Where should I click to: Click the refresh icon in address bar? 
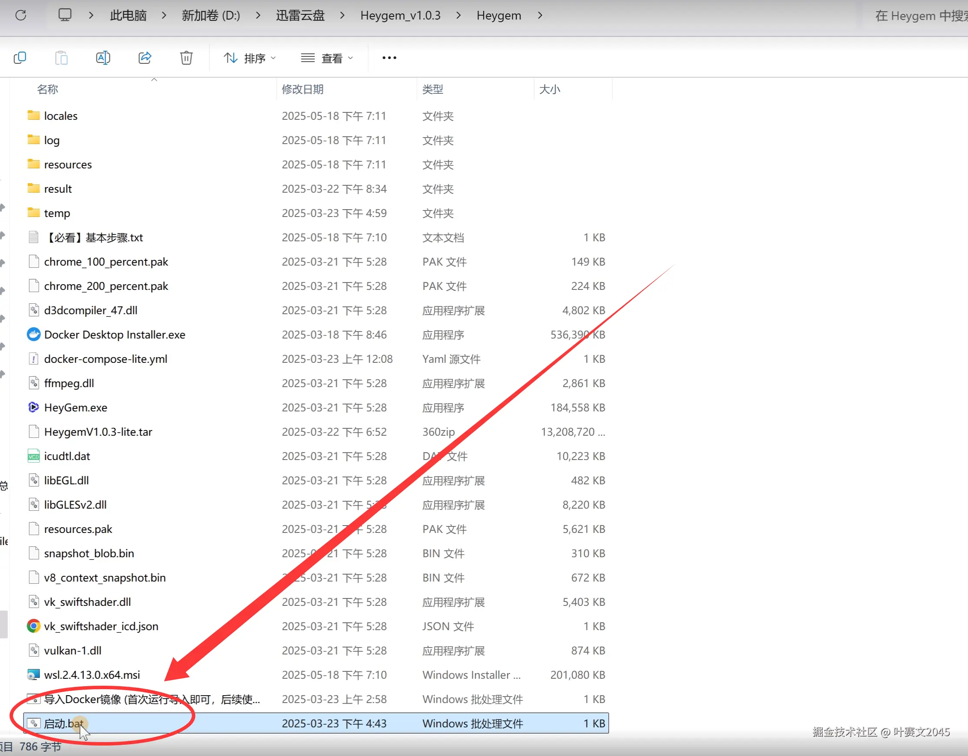(x=21, y=16)
